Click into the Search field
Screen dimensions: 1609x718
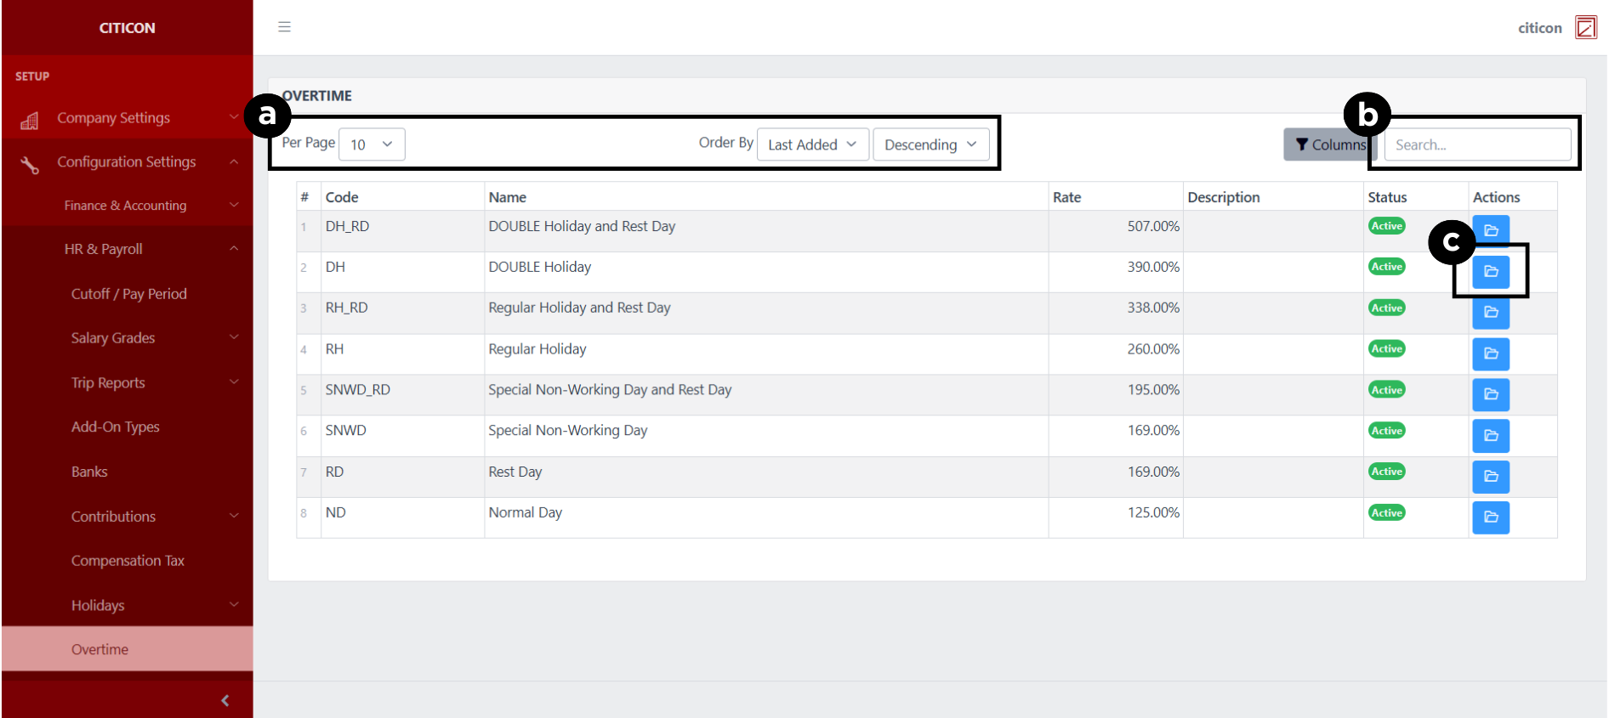click(1477, 144)
